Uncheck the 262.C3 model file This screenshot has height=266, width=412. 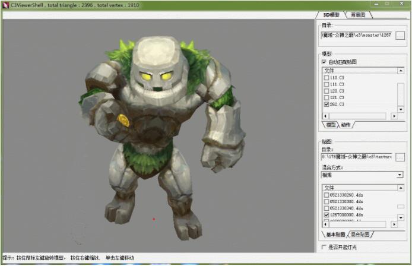point(327,104)
